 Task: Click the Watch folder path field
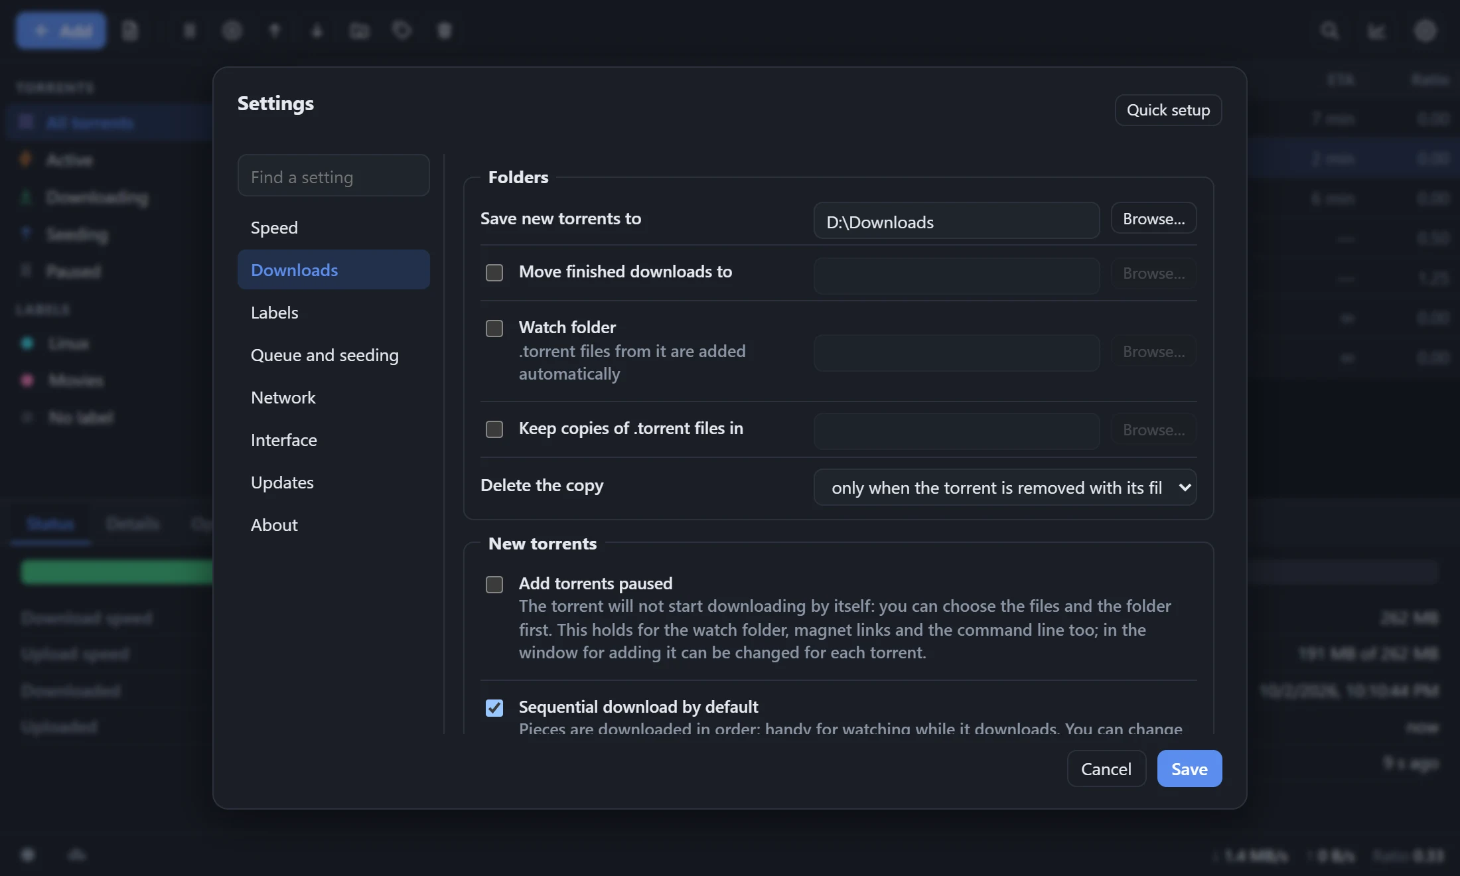coord(956,352)
